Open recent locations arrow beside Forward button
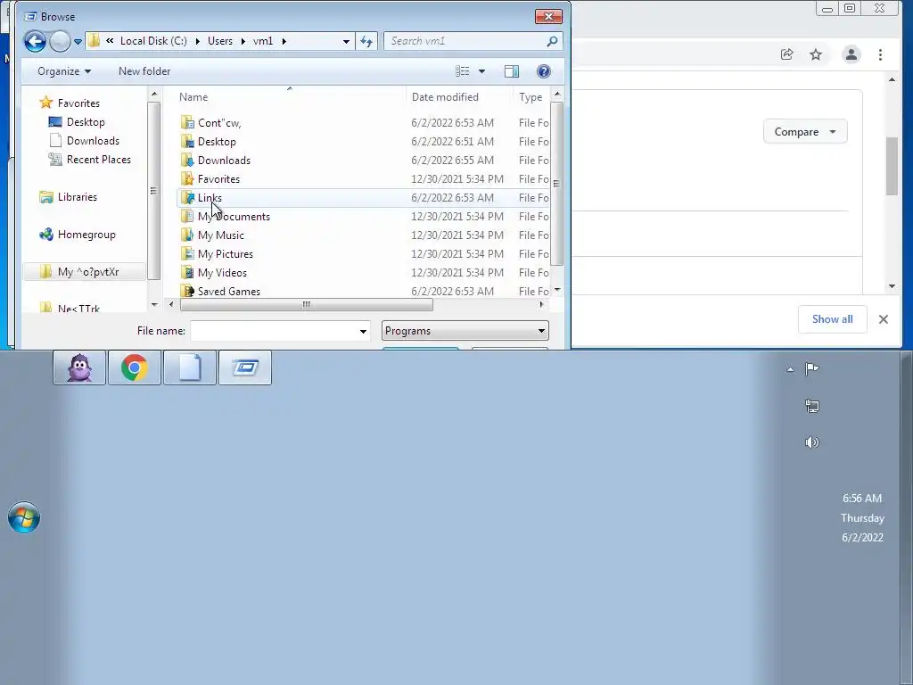This screenshot has height=685, width=913. [78, 41]
